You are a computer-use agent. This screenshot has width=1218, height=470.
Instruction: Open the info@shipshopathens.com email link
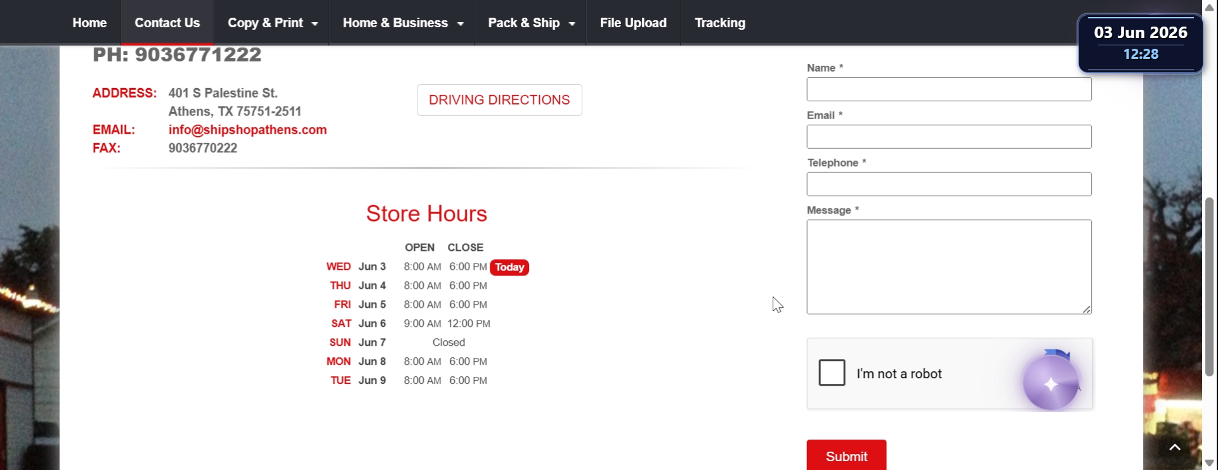tap(247, 130)
